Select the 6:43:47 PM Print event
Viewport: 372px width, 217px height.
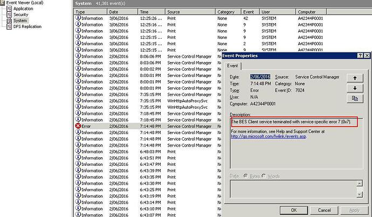click(x=148, y=164)
